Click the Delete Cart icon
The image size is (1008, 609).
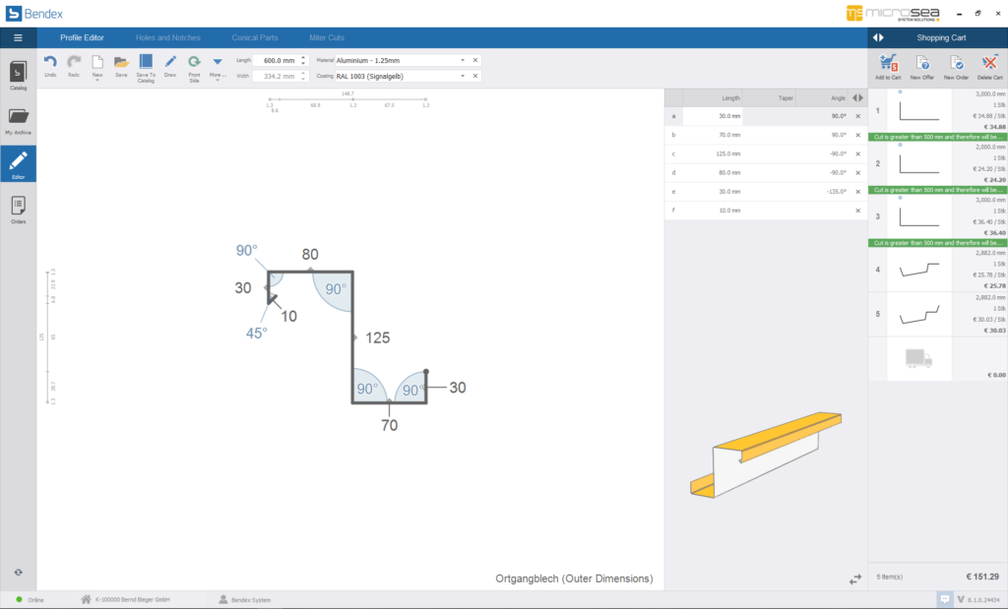tap(990, 64)
